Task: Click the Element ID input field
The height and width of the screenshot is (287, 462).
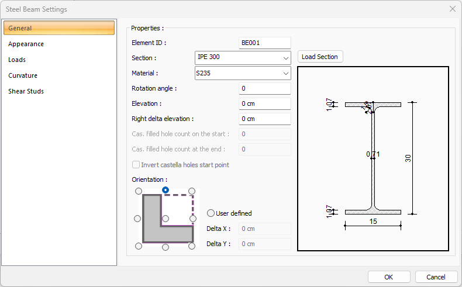Action: pos(265,43)
